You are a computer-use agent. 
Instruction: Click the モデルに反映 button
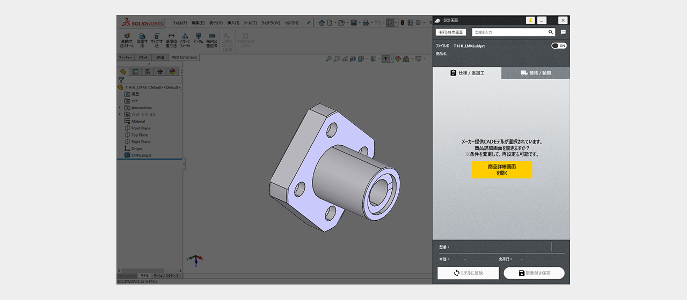tap(468, 273)
